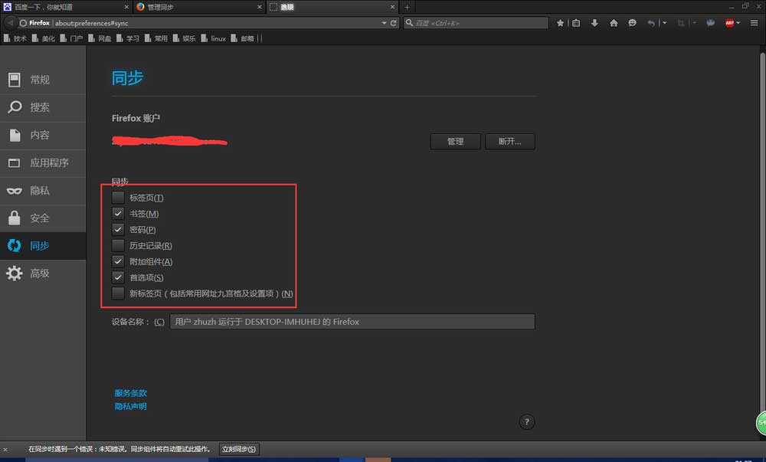Open the 常规 preferences section
This screenshot has height=462, width=766.
coord(43,80)
